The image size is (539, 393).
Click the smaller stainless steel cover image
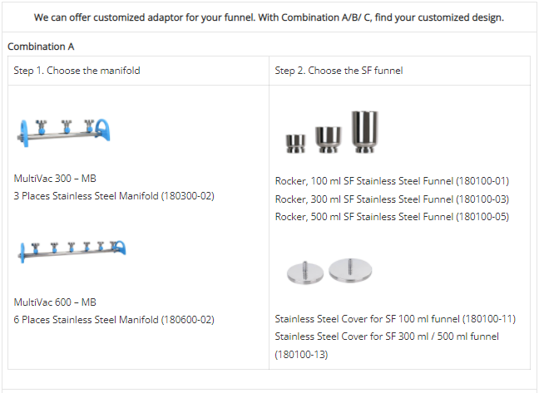coord(305,273)
